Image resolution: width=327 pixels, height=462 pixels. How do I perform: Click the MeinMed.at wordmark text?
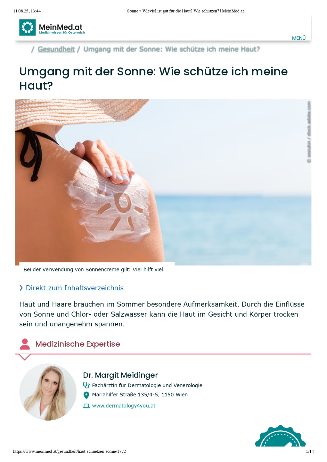pos(60,27)
